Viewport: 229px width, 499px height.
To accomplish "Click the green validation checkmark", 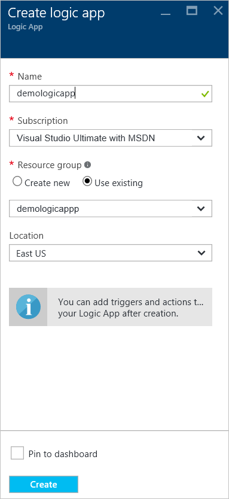I will click(x=205, y=94).
